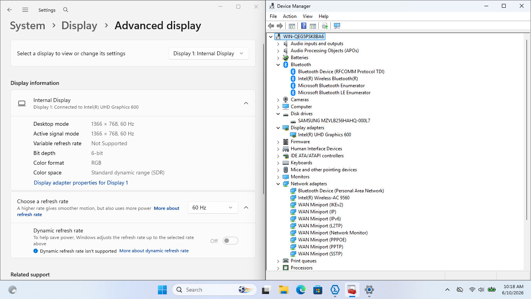Viewport: 531px width, 299px height.
Task: Click the Task View icon on the taskbar
Action: tap(266, 290)
